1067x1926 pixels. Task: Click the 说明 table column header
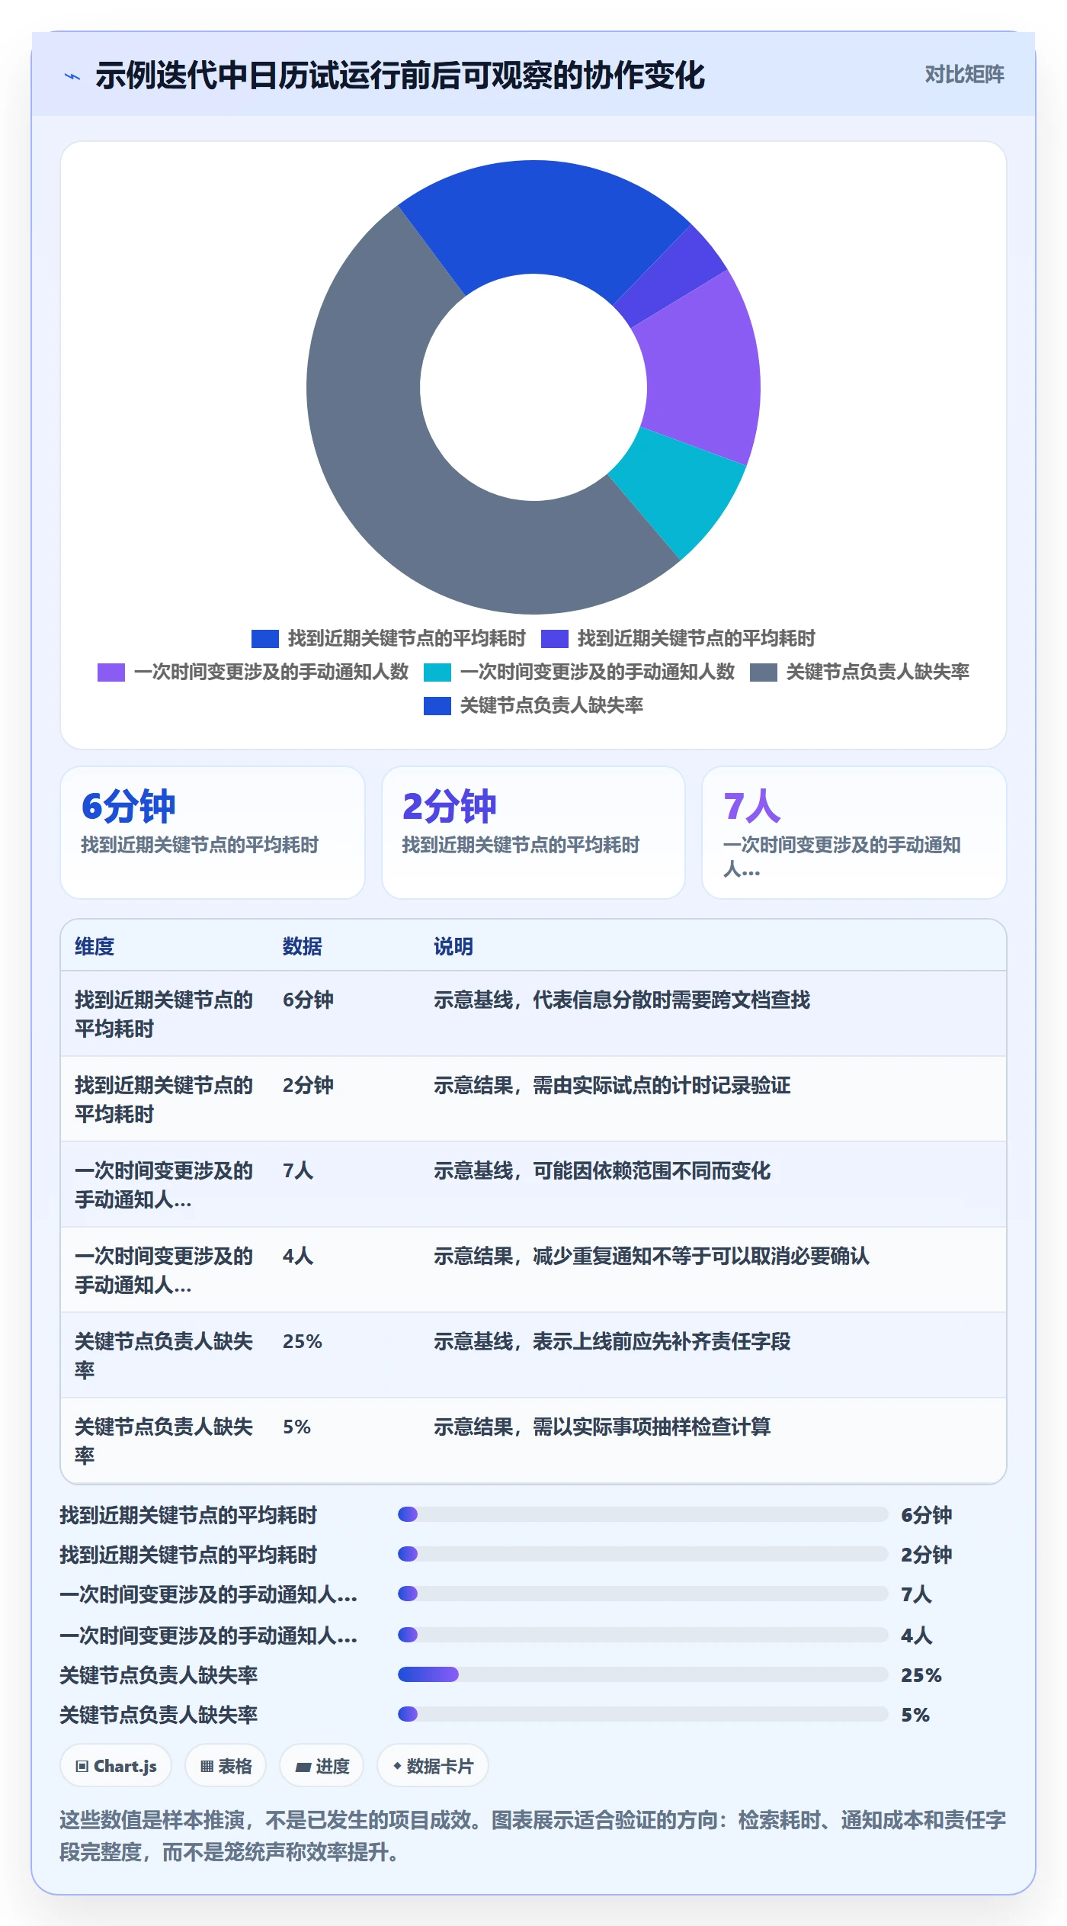(x=453, y=946)
